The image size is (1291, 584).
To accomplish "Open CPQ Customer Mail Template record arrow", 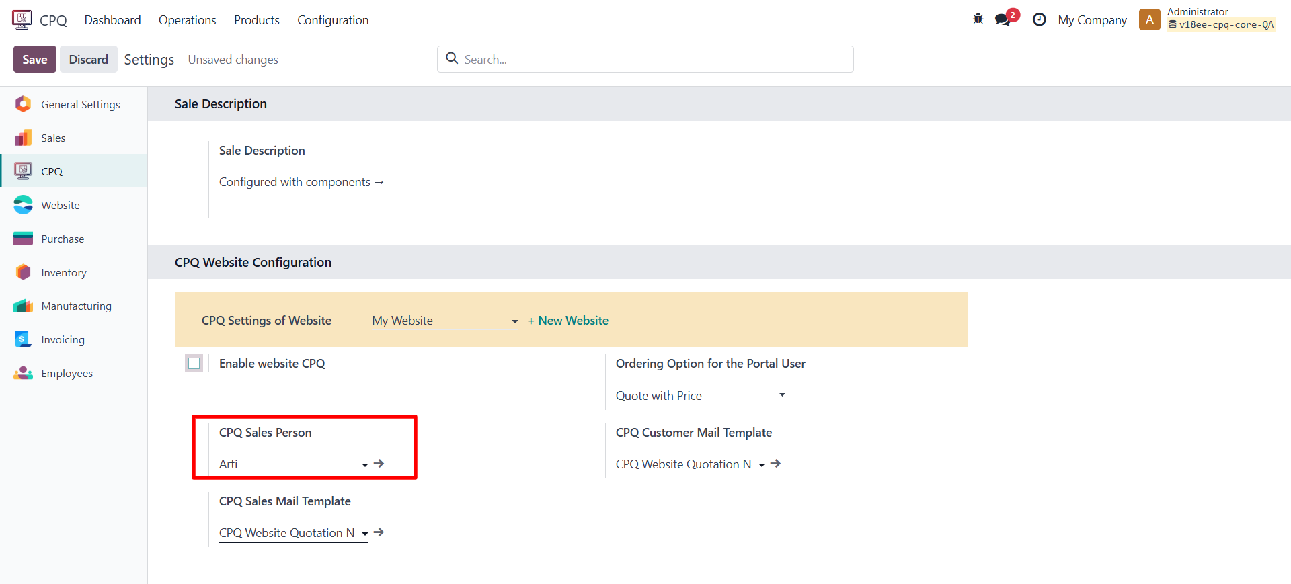I will (x=776, y=464).
